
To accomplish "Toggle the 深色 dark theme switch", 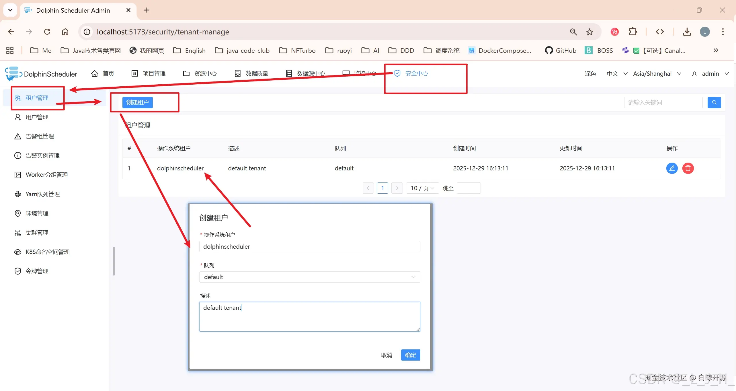I will pyautogui.click(x=590, y=74).
